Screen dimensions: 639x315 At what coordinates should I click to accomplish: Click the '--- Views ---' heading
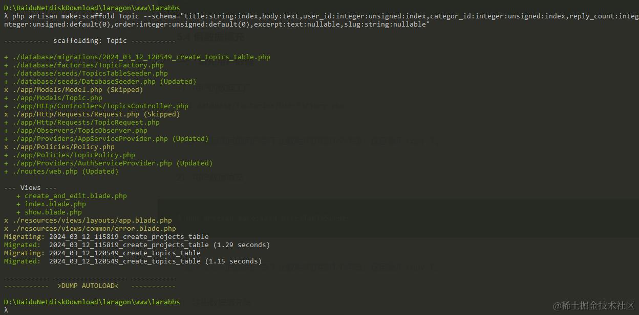[x=31, y=188]
